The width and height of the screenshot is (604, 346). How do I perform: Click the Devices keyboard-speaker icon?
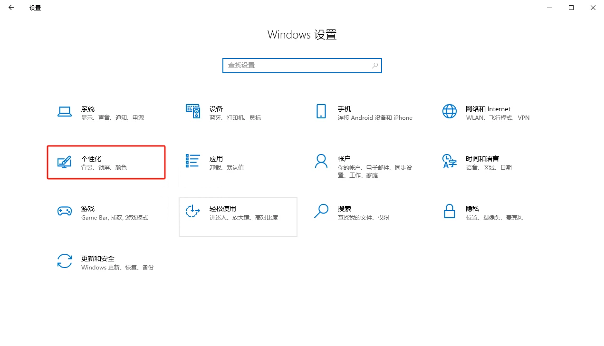193,111
